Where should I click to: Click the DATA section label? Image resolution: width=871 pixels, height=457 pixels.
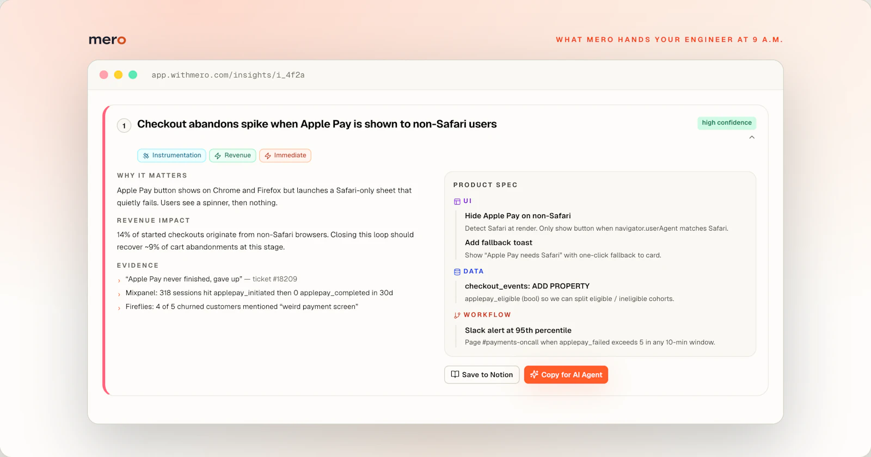pyautogui.click(x=474, y=271)
